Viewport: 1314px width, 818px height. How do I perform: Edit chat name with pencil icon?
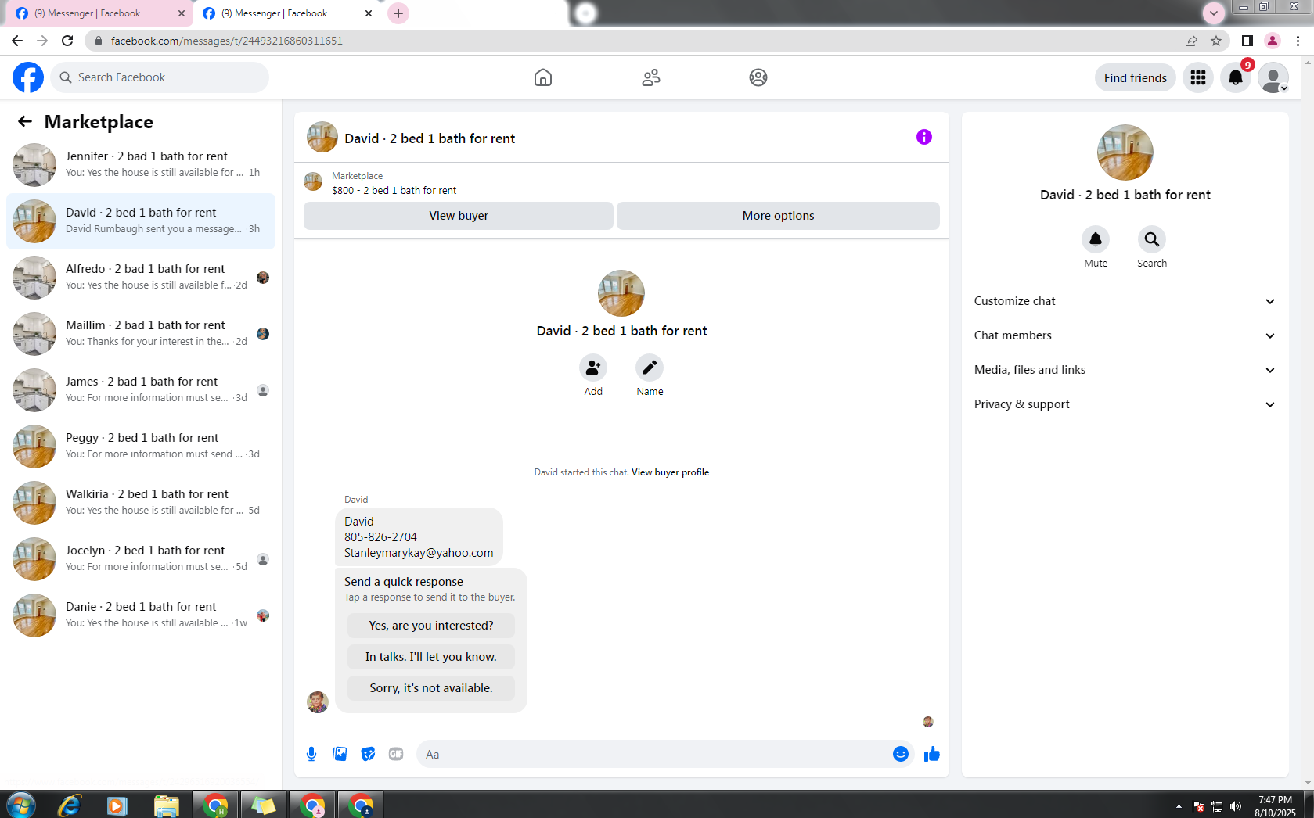650,368
